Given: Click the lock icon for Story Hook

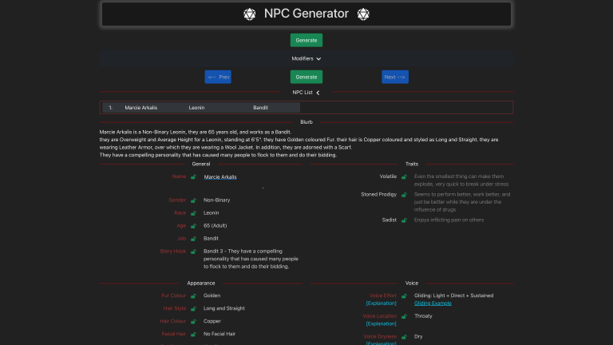Looking at the screenshot, I should pos(193,252).
